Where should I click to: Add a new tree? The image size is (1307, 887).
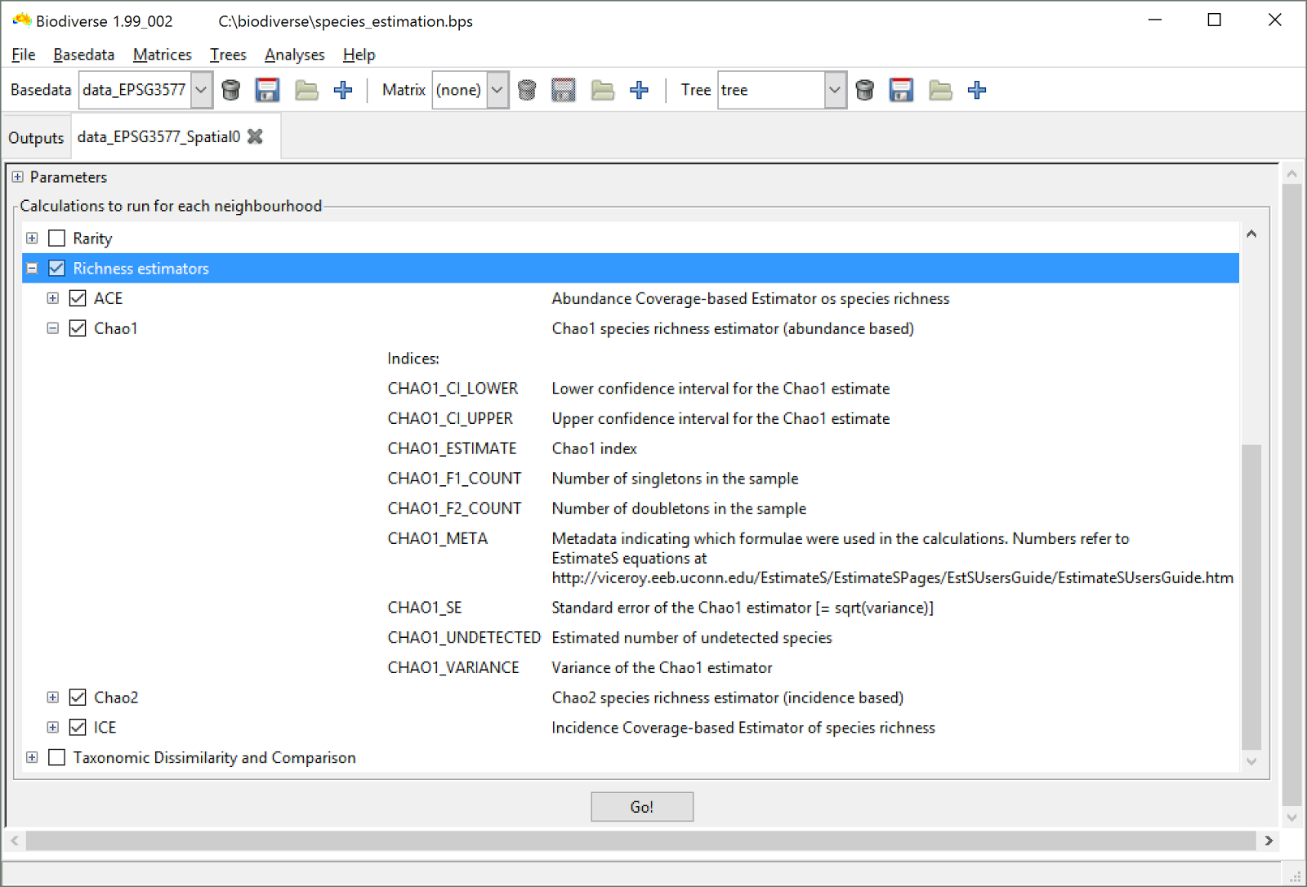click(977, 90)
